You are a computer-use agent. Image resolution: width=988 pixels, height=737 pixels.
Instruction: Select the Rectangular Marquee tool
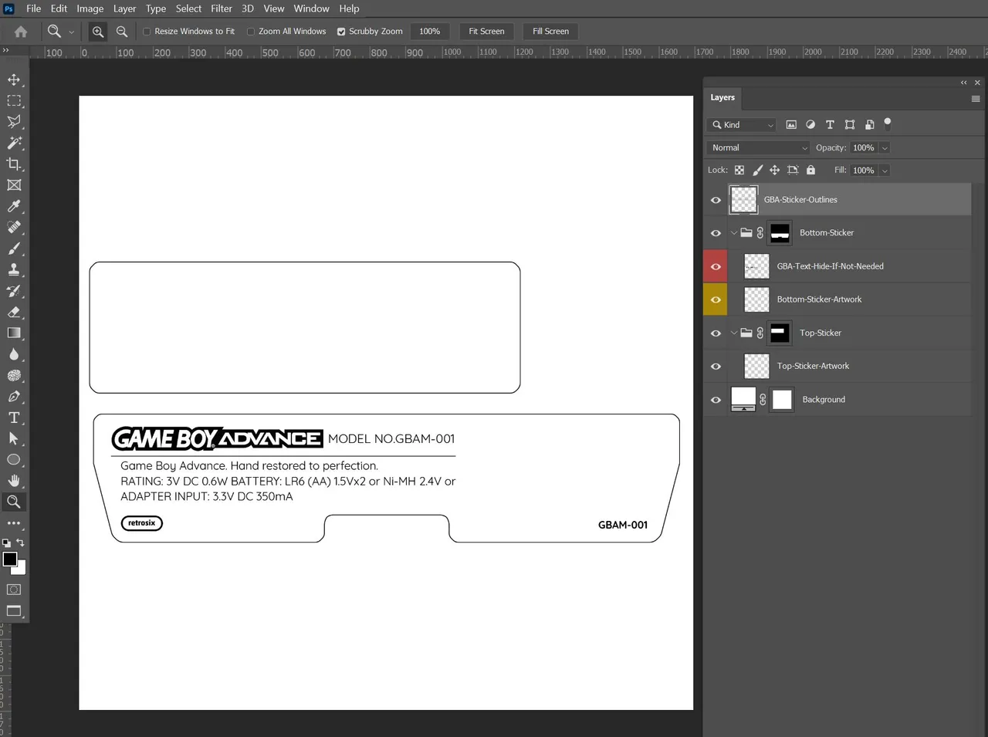(14, 100)
